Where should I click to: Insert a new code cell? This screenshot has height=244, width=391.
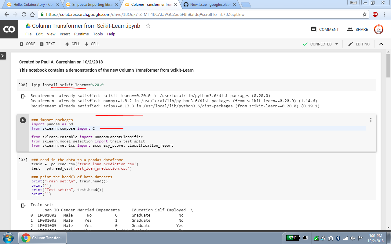[27, 44]
